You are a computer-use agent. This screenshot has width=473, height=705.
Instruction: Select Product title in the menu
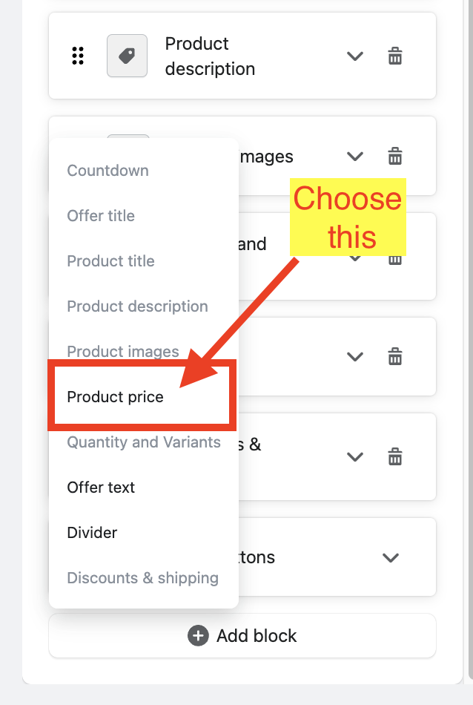point(110,261)
